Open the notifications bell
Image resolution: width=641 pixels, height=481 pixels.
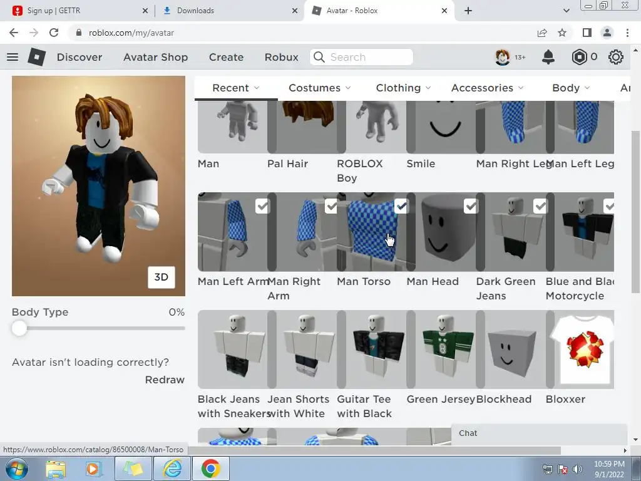click(548, 57)
